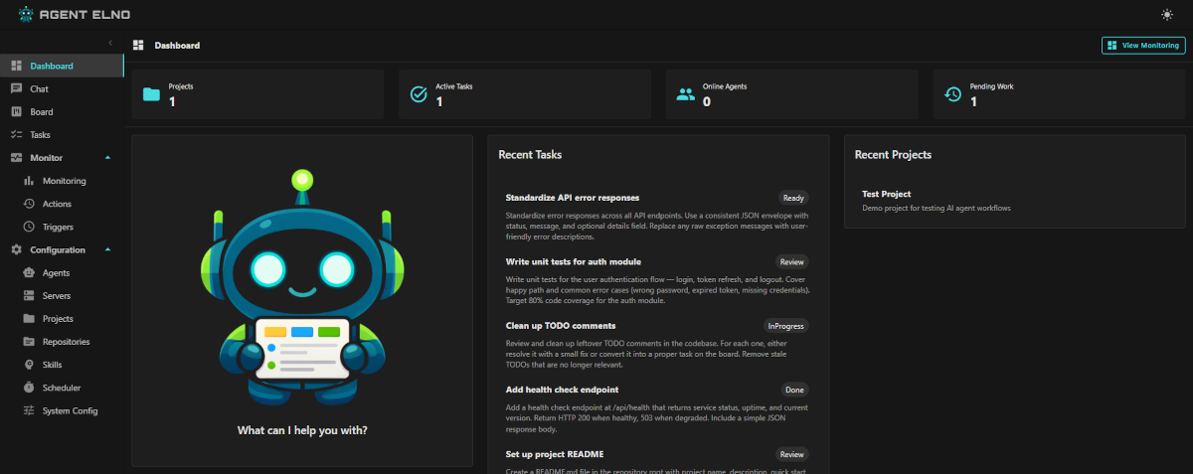Open the Board icon in sidebar
The image size is (1193, 474).
16,112
